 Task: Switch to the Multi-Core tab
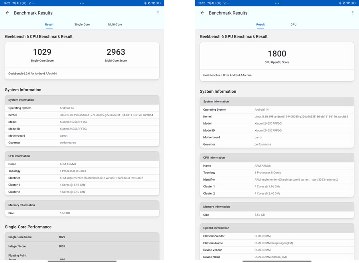click(115, 24)
